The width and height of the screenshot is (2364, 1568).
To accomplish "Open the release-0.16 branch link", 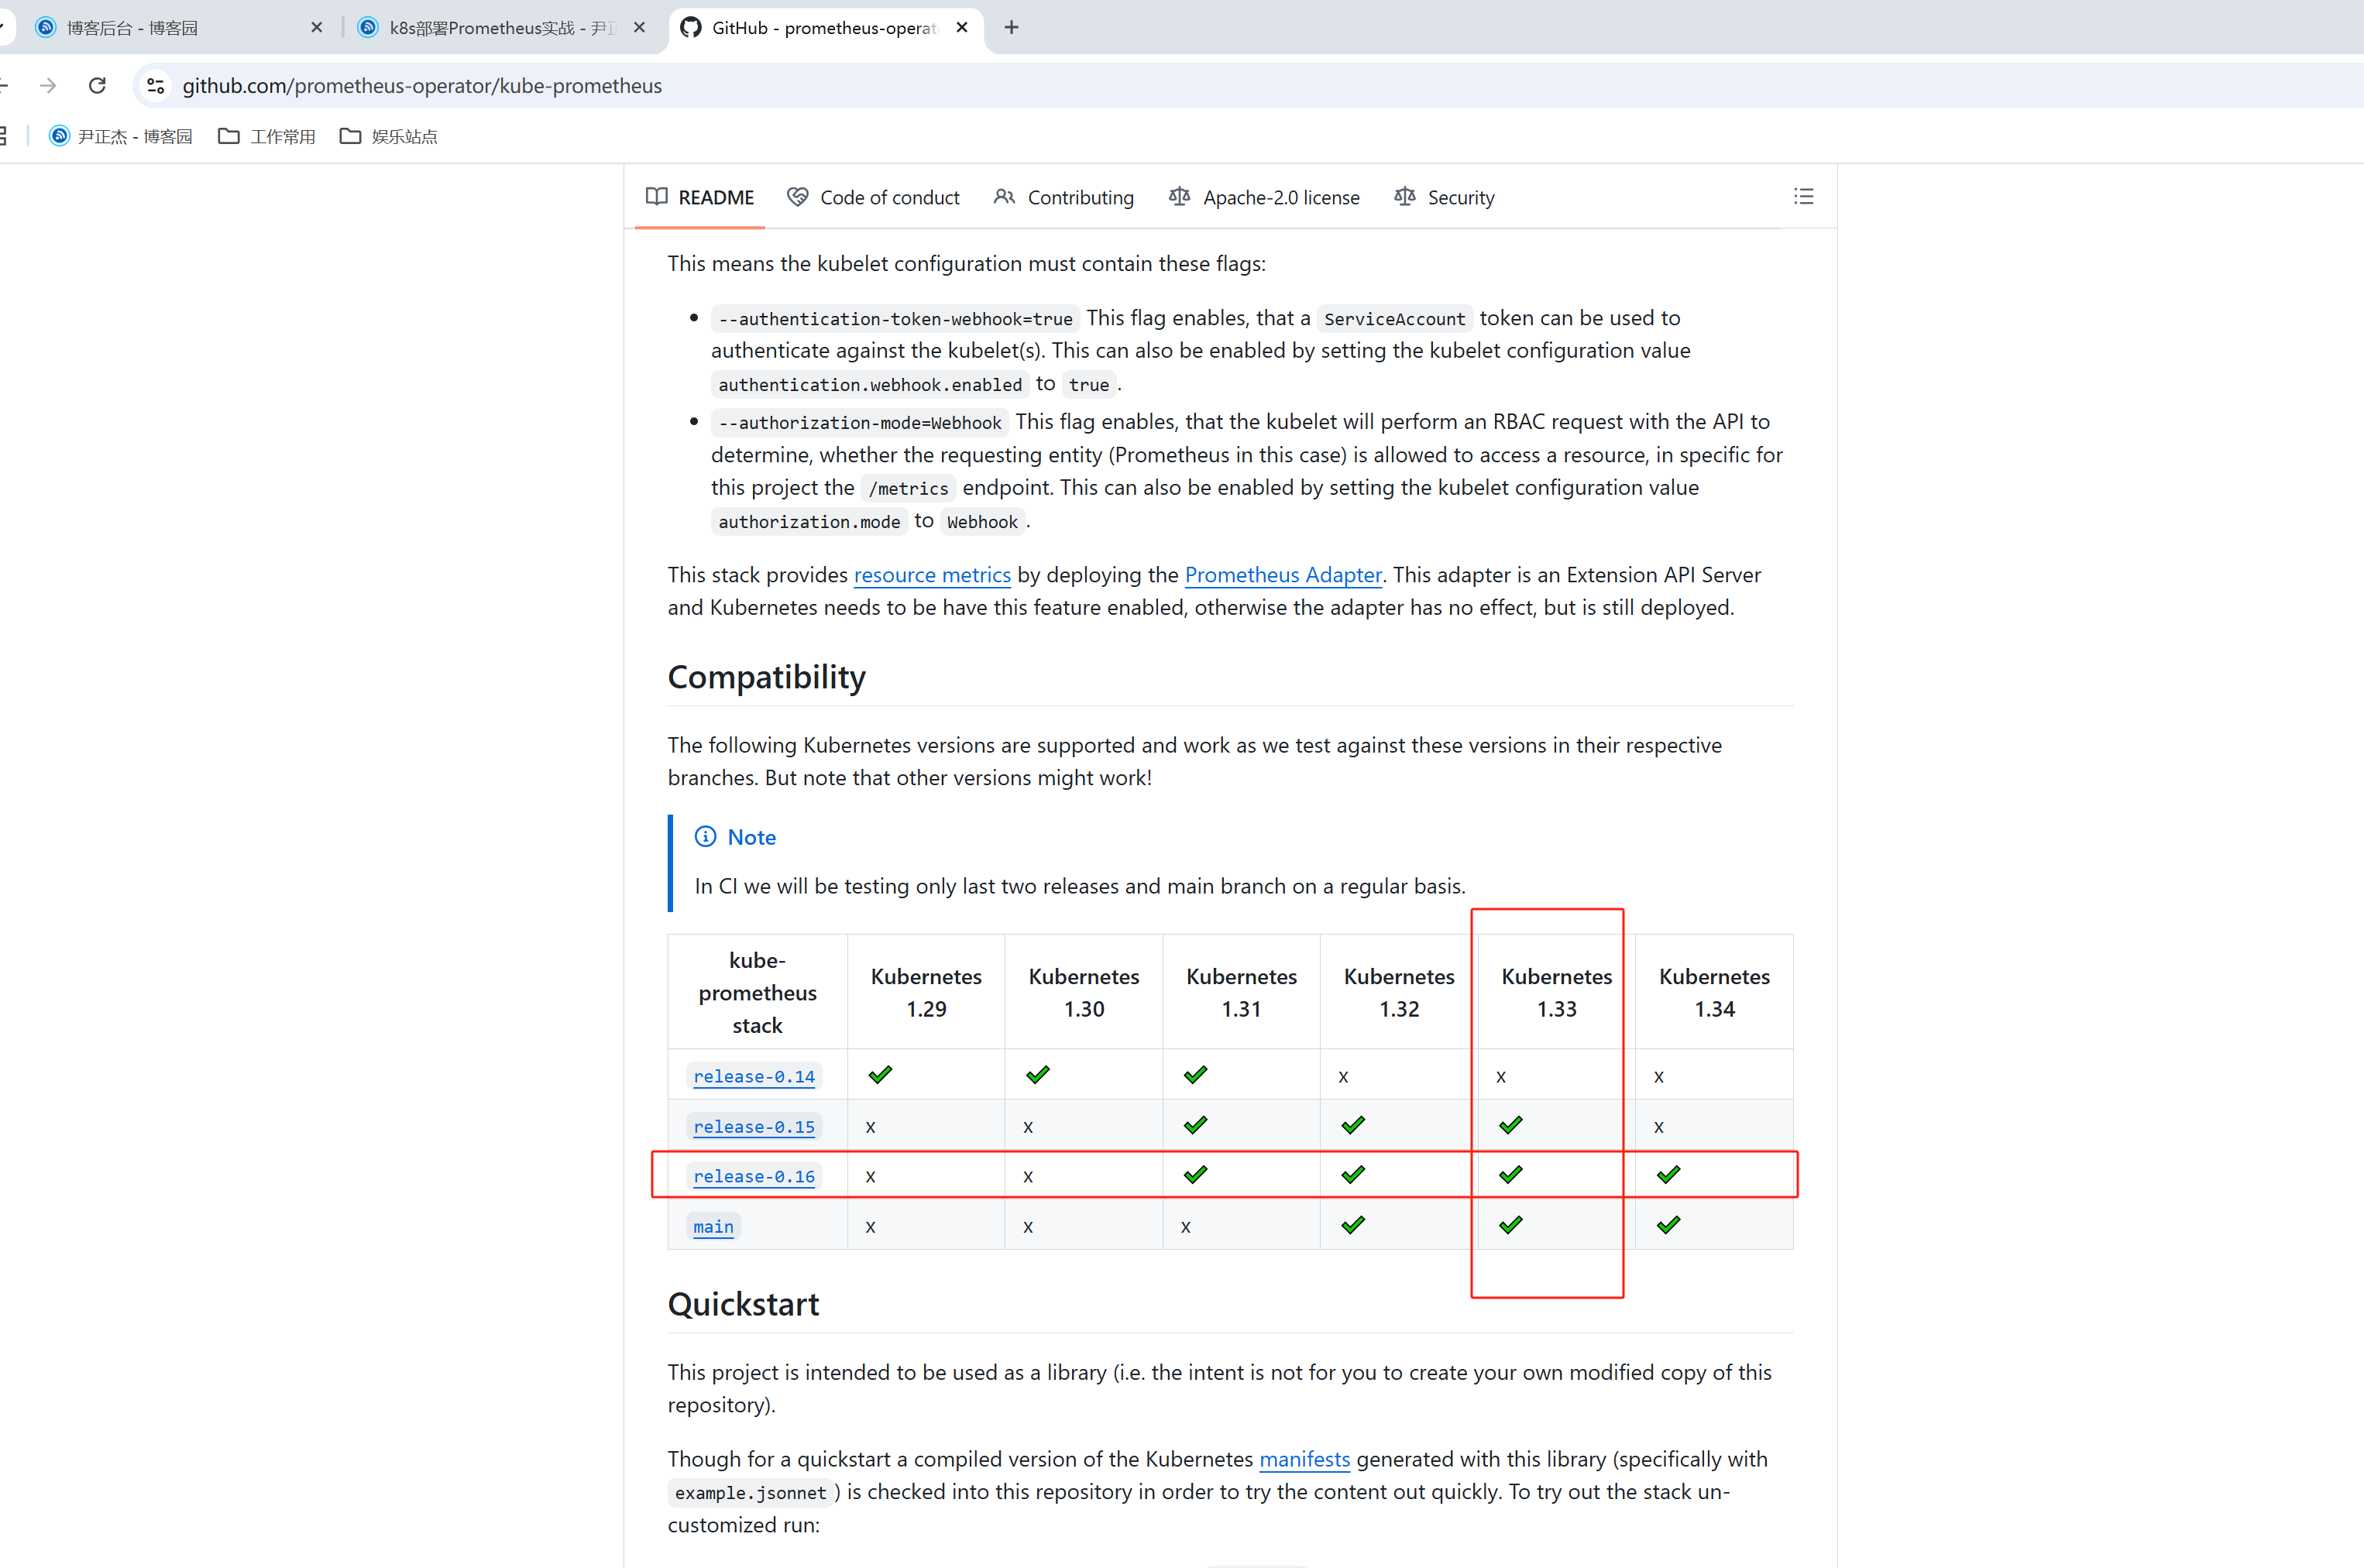I will pyautogui.click(x=754, y=1177).
